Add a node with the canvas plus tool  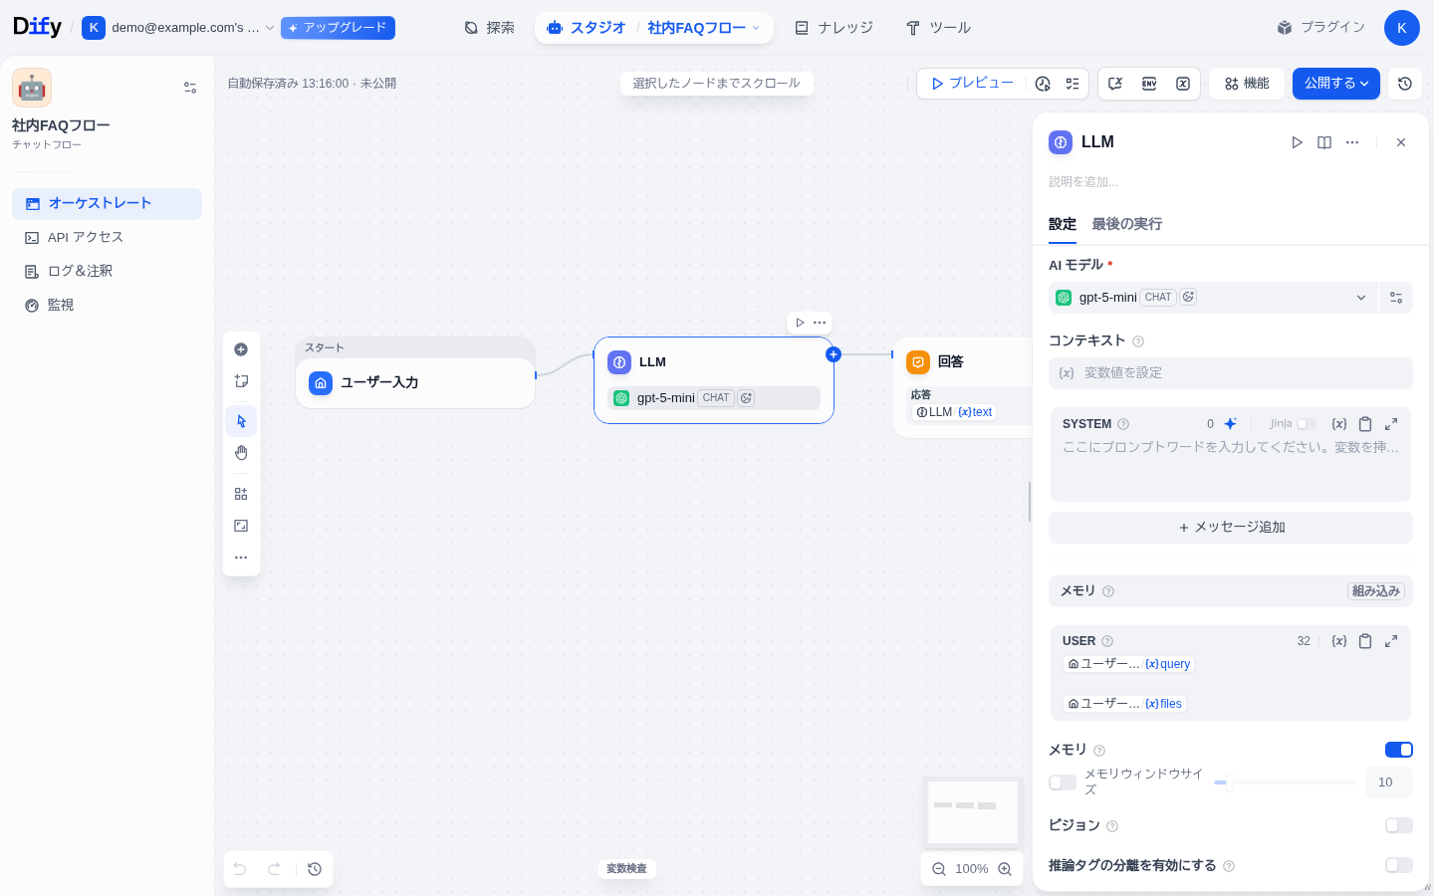241,349
